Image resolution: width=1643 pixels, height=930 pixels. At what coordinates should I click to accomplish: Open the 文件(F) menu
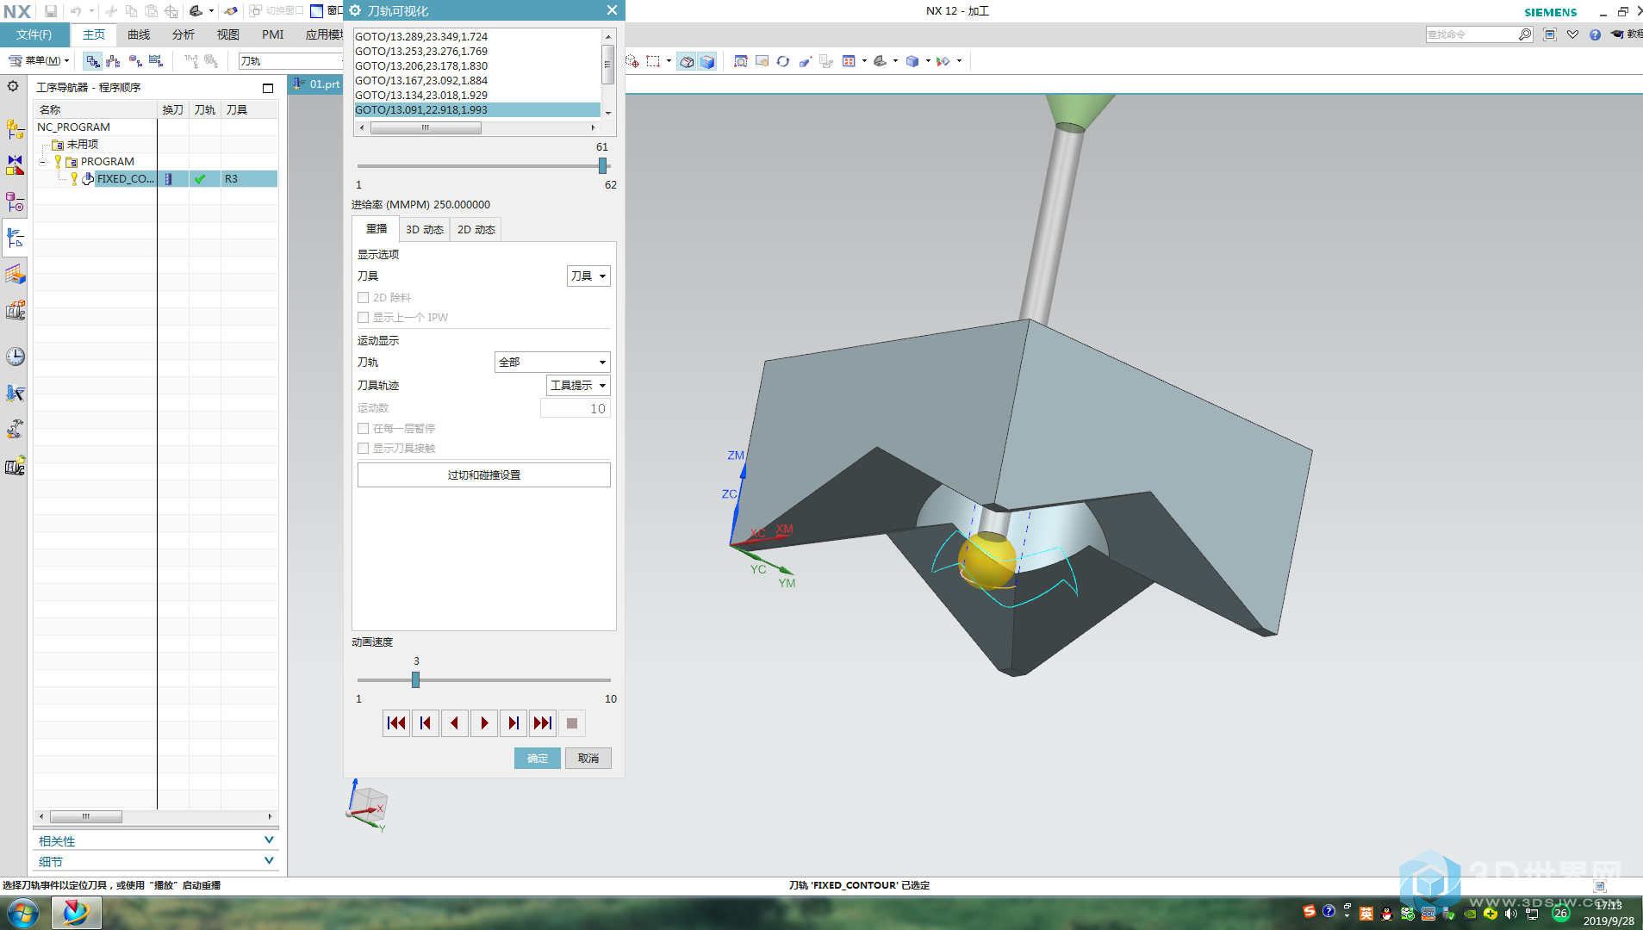34,34
